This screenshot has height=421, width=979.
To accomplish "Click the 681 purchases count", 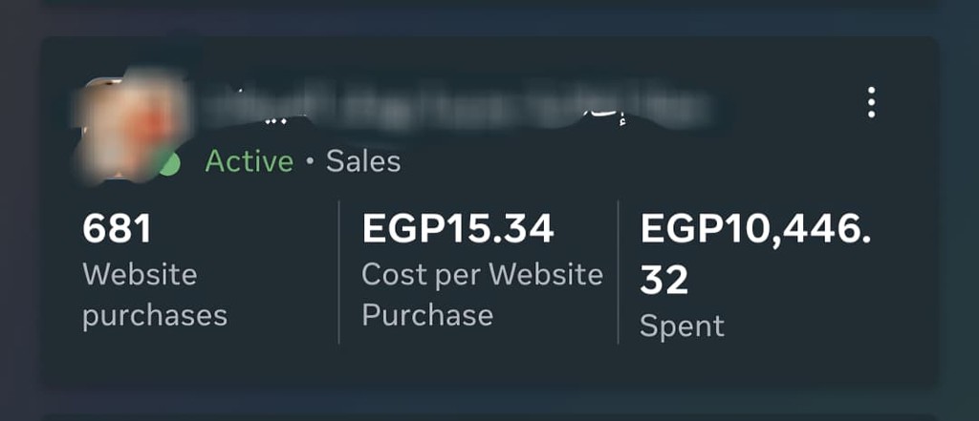I will pyautogui.click(x=118, y=229).
